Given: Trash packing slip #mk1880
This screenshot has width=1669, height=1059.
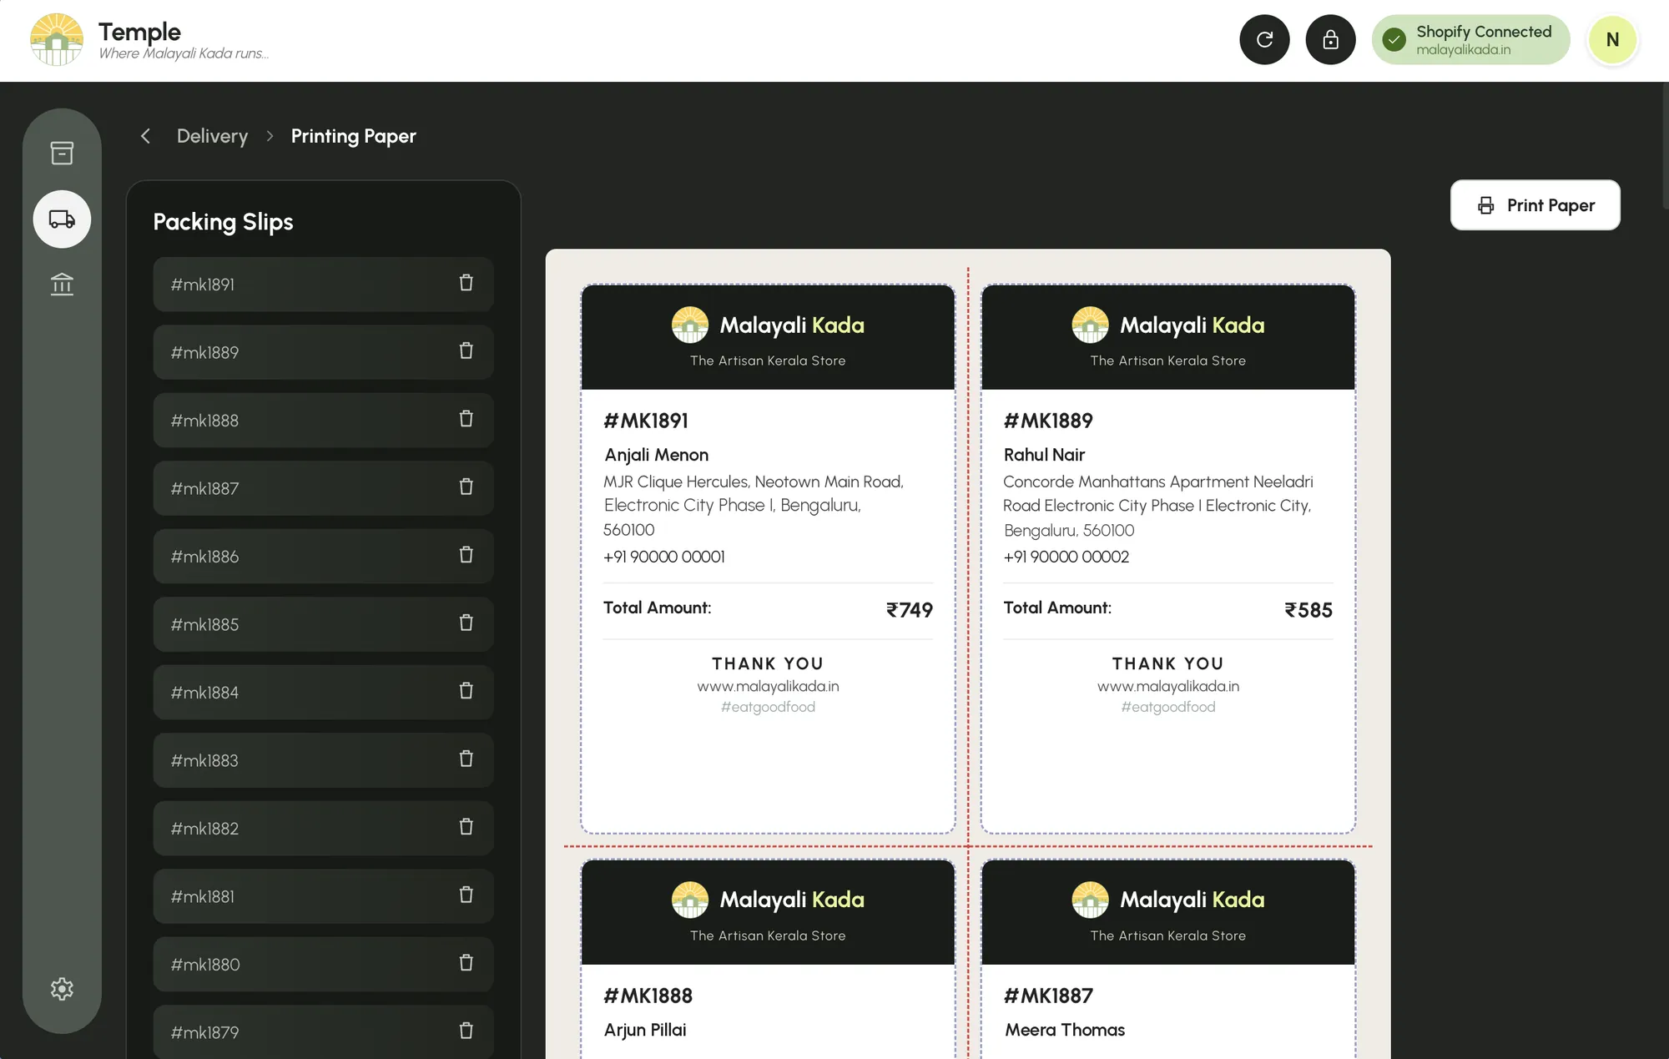Looking at the screenshot, I should coord(466,963).
